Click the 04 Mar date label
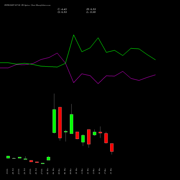180x180 pixels. click(53, 171)
